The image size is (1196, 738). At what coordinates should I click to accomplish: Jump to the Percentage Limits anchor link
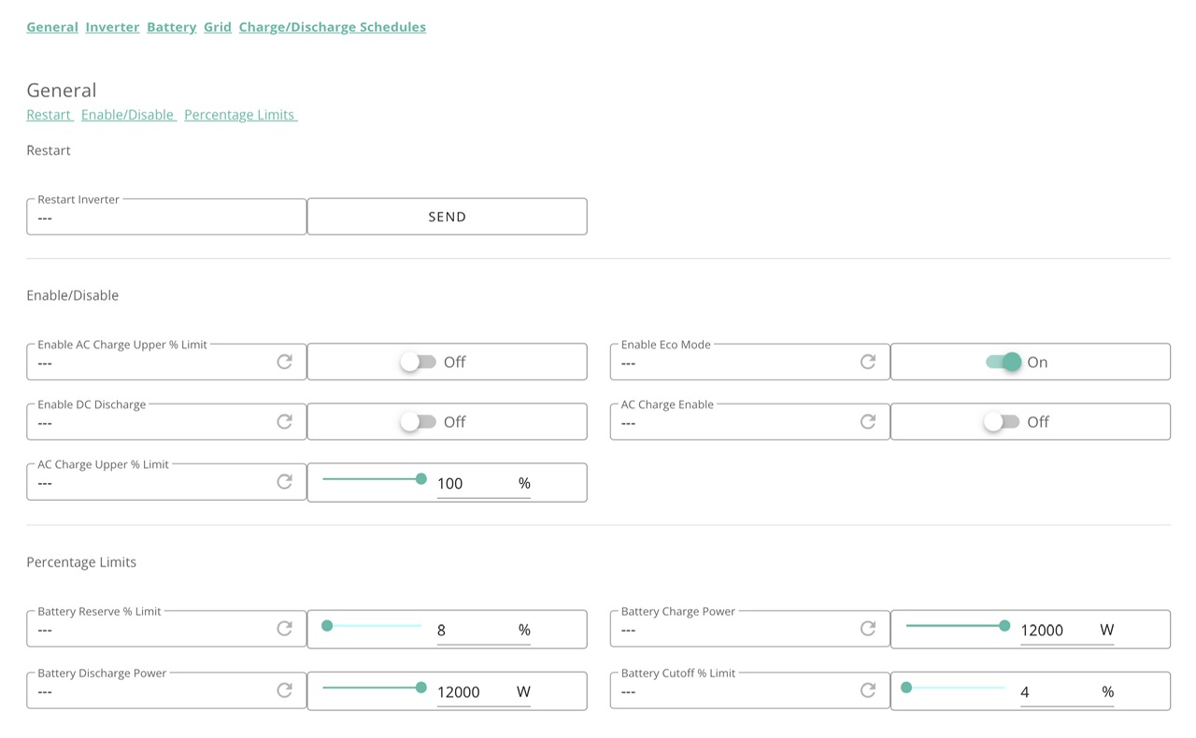tap(240, 115)
